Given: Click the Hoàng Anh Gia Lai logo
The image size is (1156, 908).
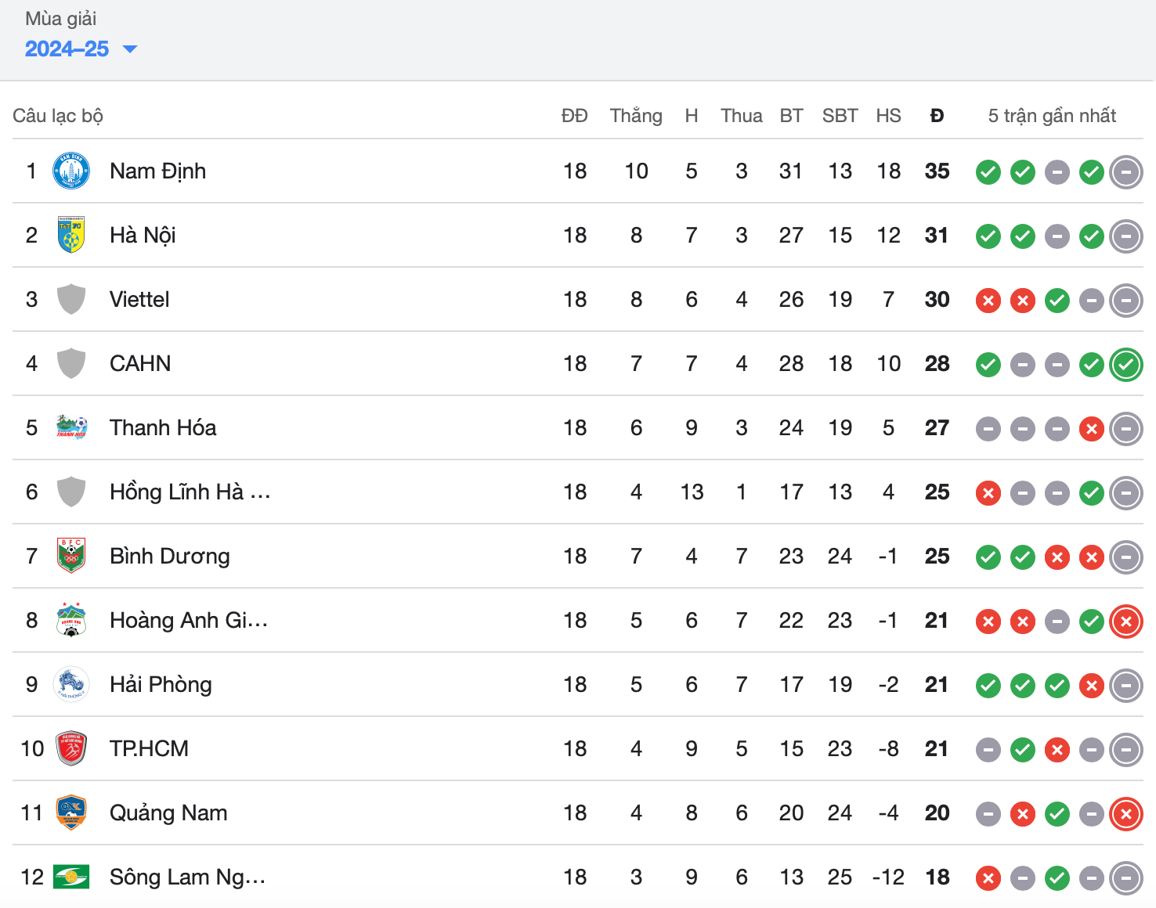Looking at the screenshot, I should coord(71,620).
